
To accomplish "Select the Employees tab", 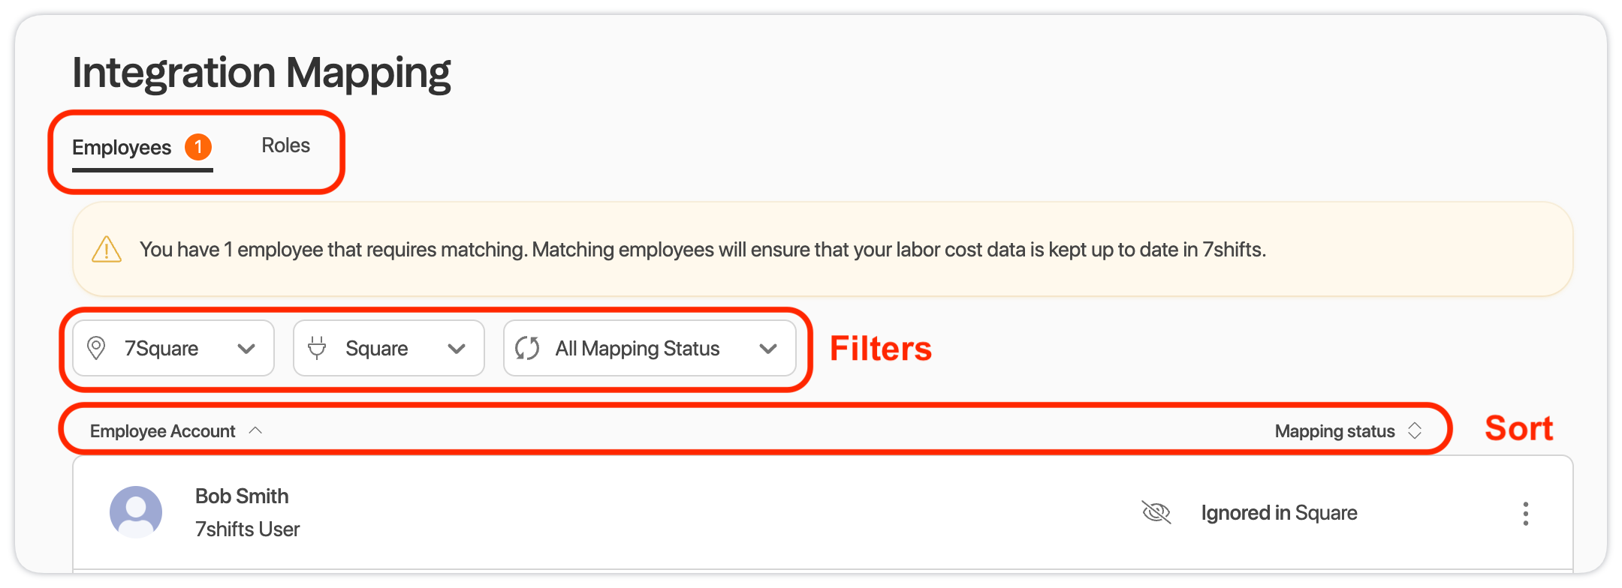I will (x=122, y=148).
